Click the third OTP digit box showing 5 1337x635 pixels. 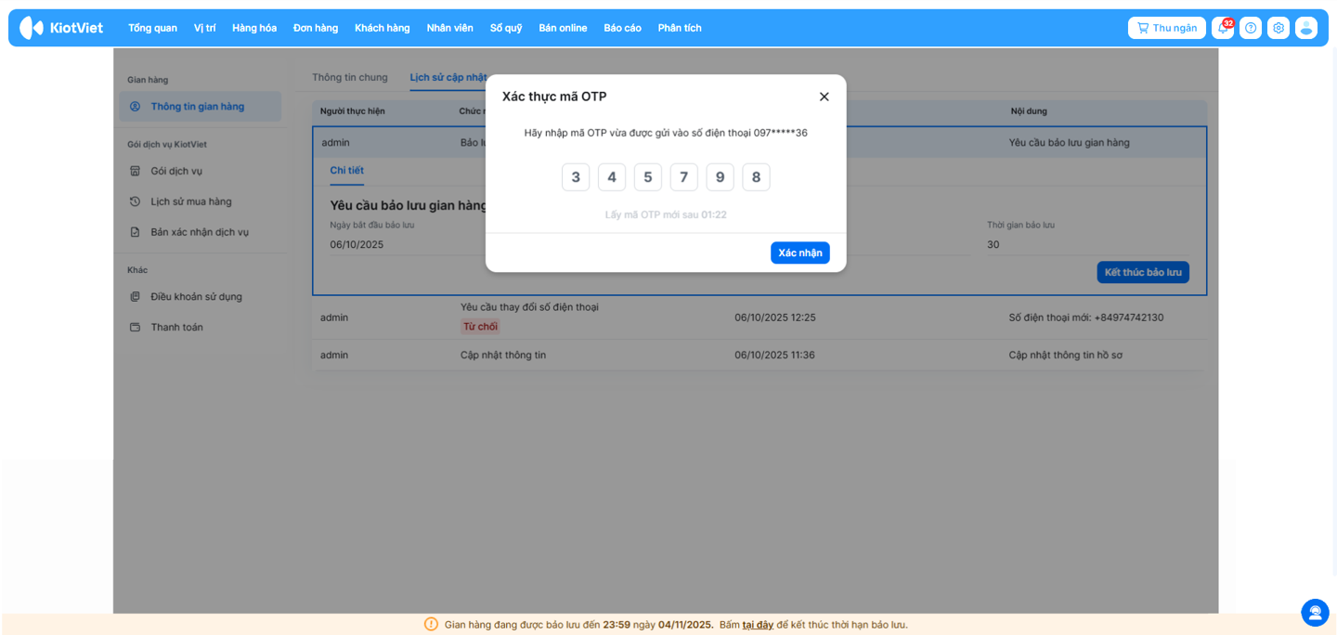(648, 177)
